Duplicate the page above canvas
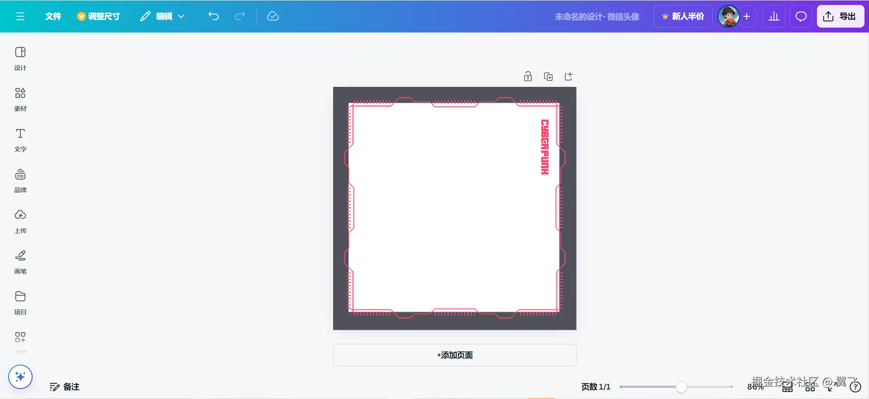 tap(548, 76)
